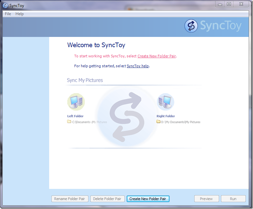
Task: Click the Rename Folder Pair button
Action: [x=70, y=199]
